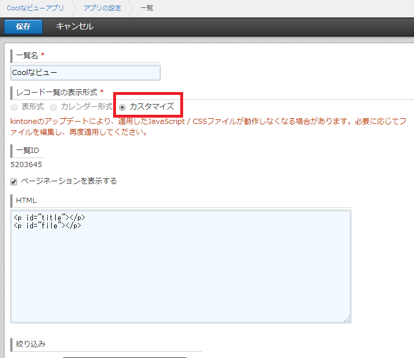
Task: Toggle the ページネーションを表示する checkbox
Action: [x=14, y=181]
